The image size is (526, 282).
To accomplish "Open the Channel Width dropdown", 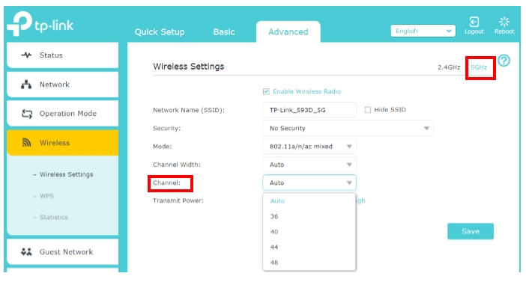I will 309,165.
